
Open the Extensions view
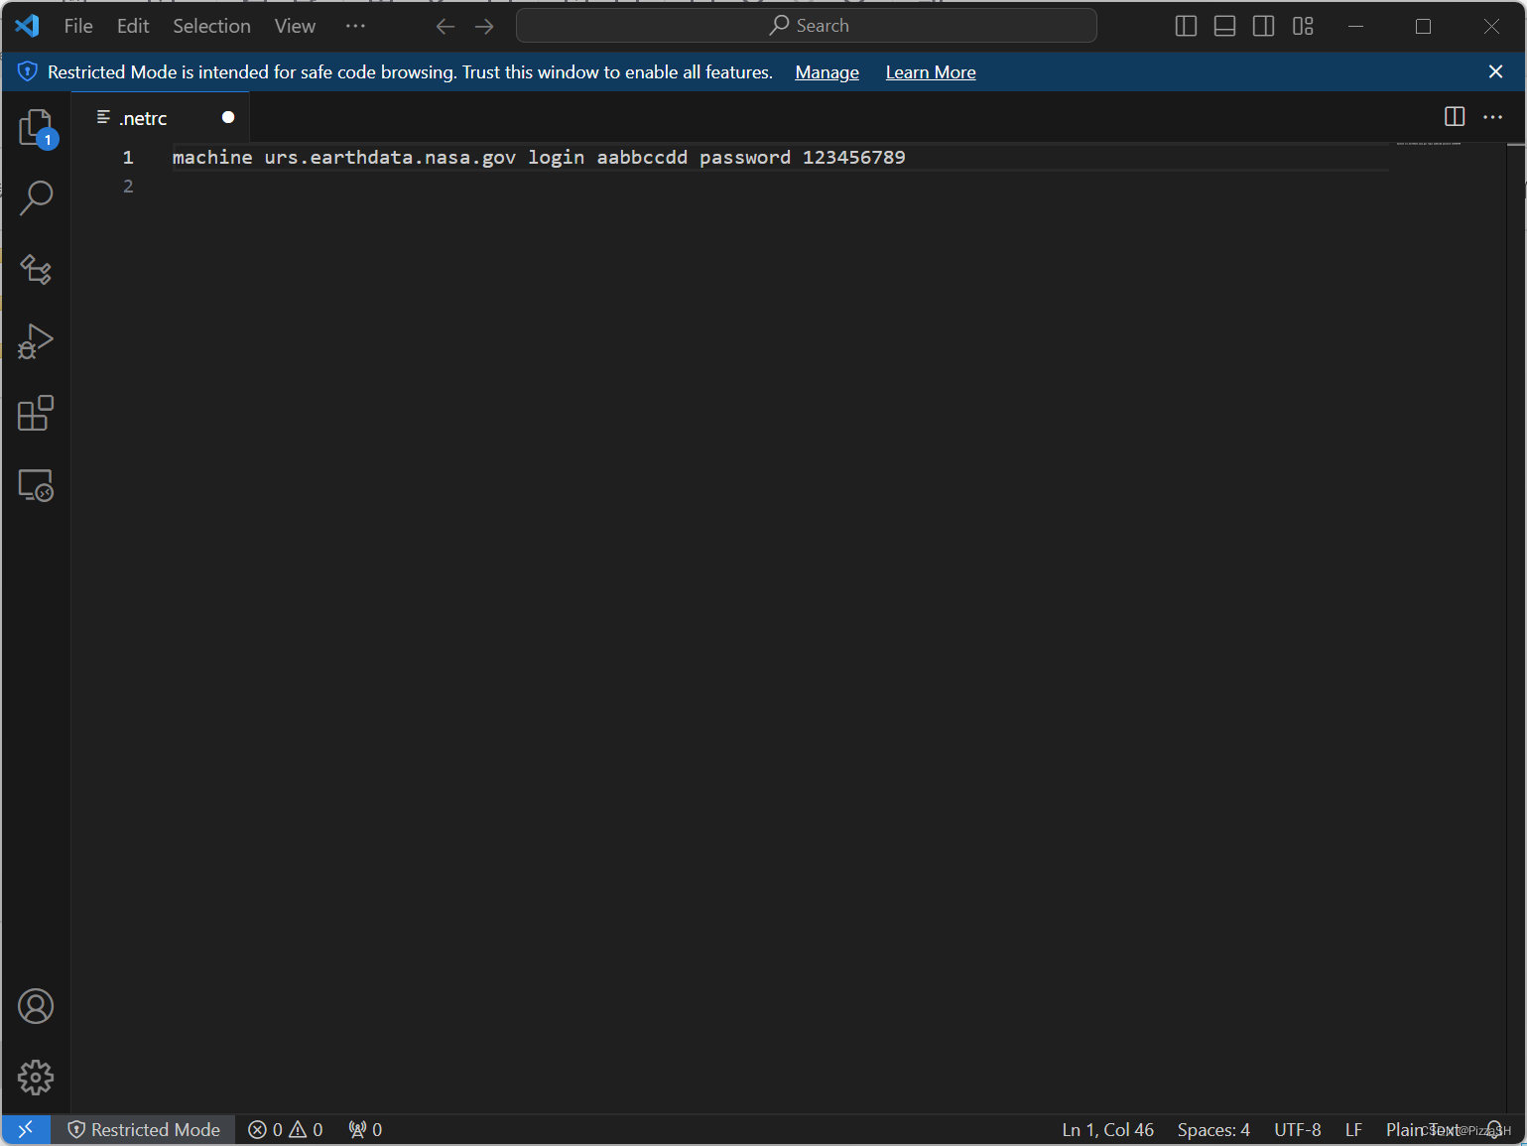click(37, 413)
